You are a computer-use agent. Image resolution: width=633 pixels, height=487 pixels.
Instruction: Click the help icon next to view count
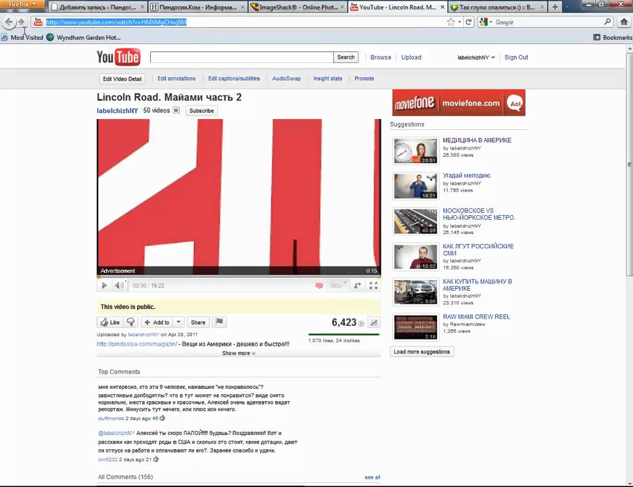361,323
